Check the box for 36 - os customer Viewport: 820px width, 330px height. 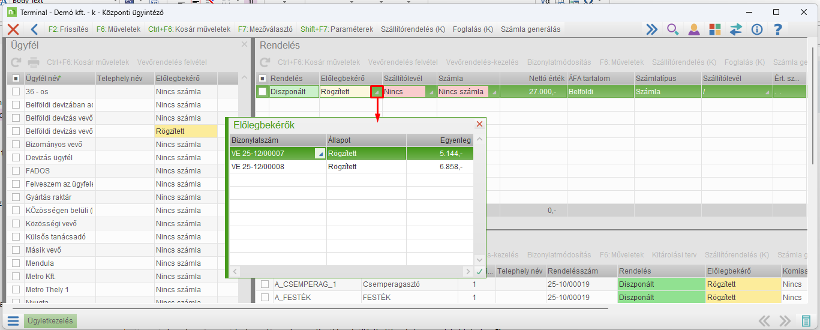coord(16,92)
